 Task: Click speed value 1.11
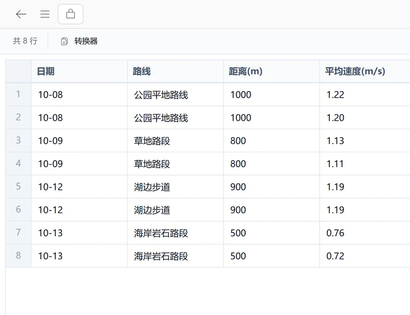335,164
